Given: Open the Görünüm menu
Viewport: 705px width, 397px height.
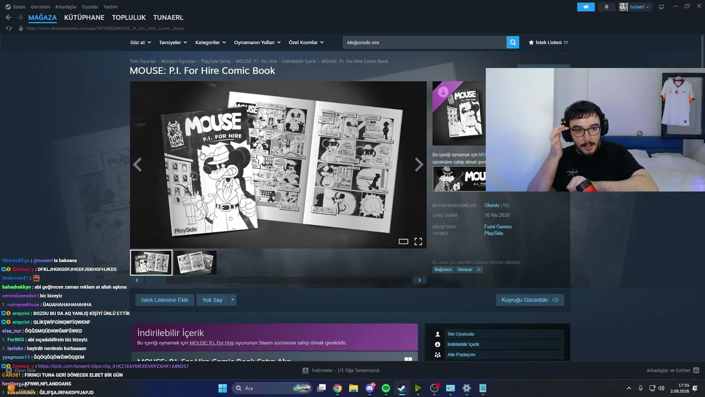Looking at the screenshot, I should pos(40,7).
